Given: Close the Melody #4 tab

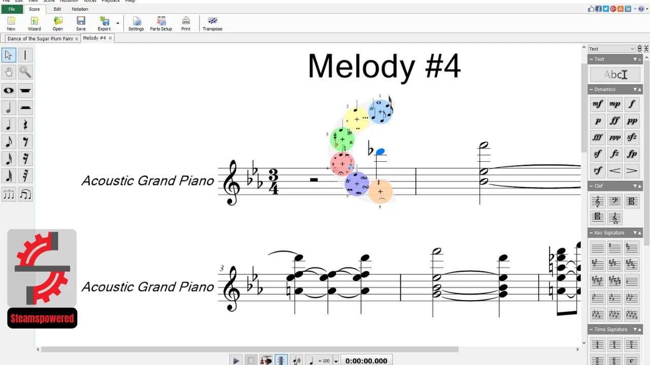Looking at the screenshot, I should [110, 38].
